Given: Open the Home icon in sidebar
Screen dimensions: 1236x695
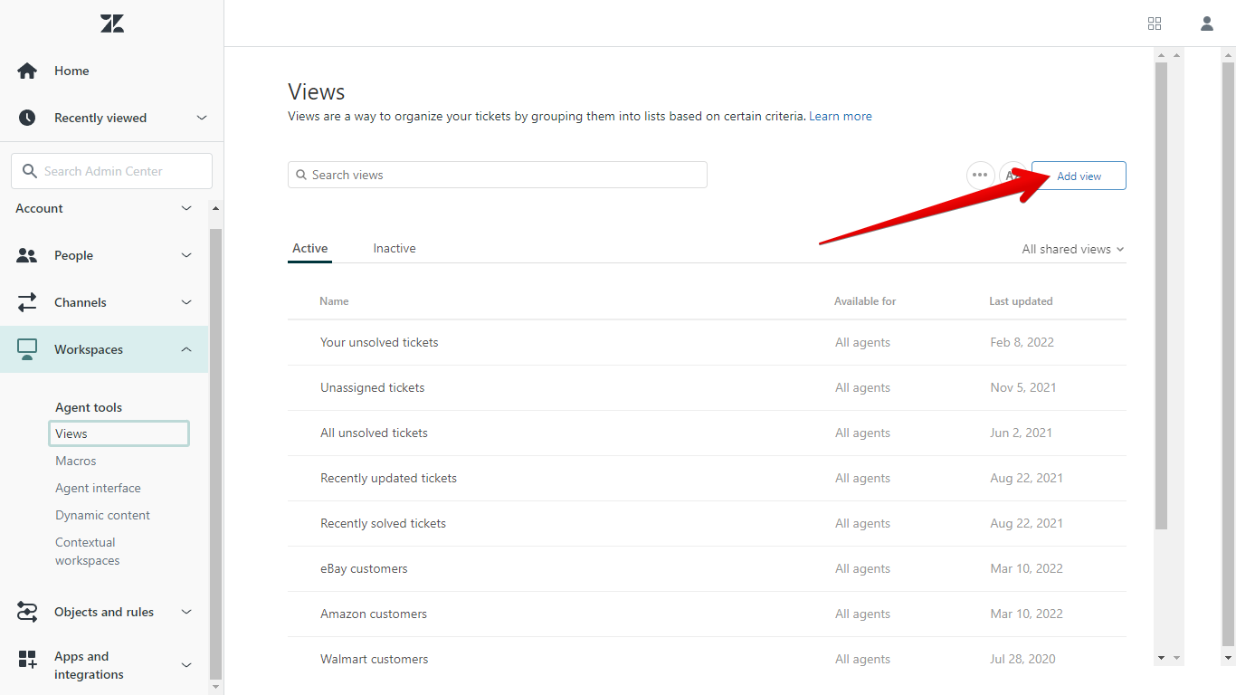Looking at the screenshot, I should 27,71.
